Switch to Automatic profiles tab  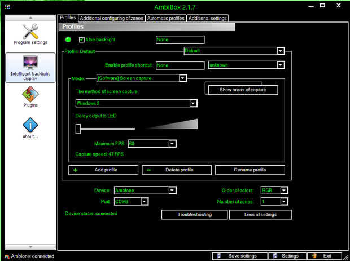point(165,18)
